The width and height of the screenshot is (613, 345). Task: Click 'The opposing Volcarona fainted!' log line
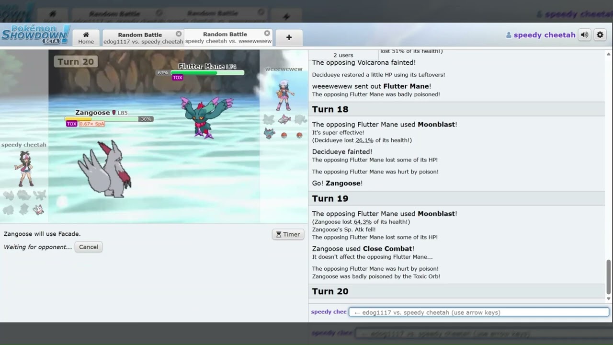coord(364,62)
